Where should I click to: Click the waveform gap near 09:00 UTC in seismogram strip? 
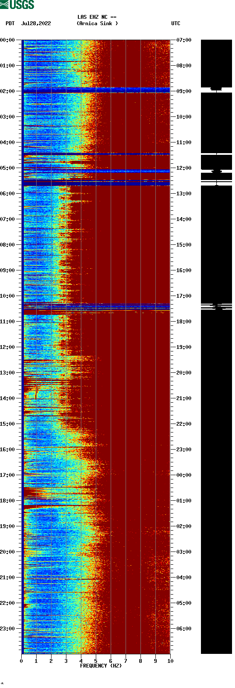coord(216,89)
